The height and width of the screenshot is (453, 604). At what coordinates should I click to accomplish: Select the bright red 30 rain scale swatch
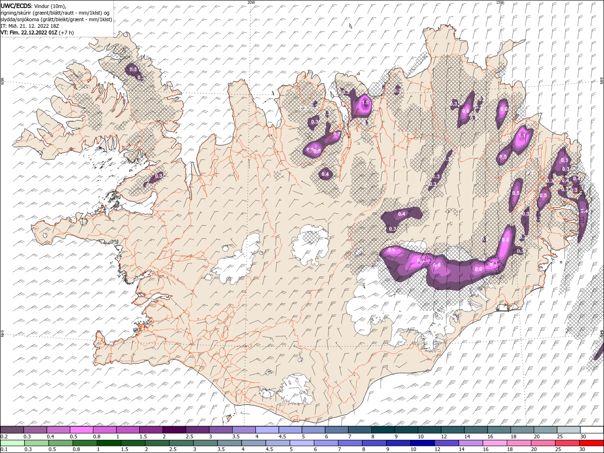coord(591,443)
